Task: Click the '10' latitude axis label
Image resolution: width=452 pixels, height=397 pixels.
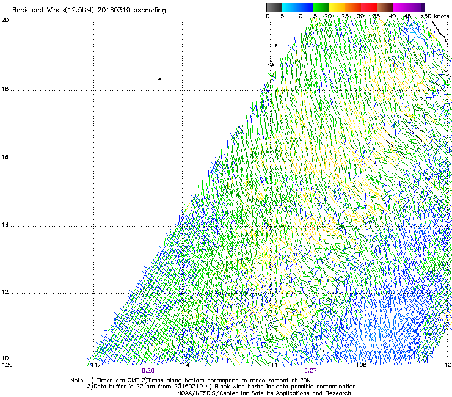Action: point(5,358)
